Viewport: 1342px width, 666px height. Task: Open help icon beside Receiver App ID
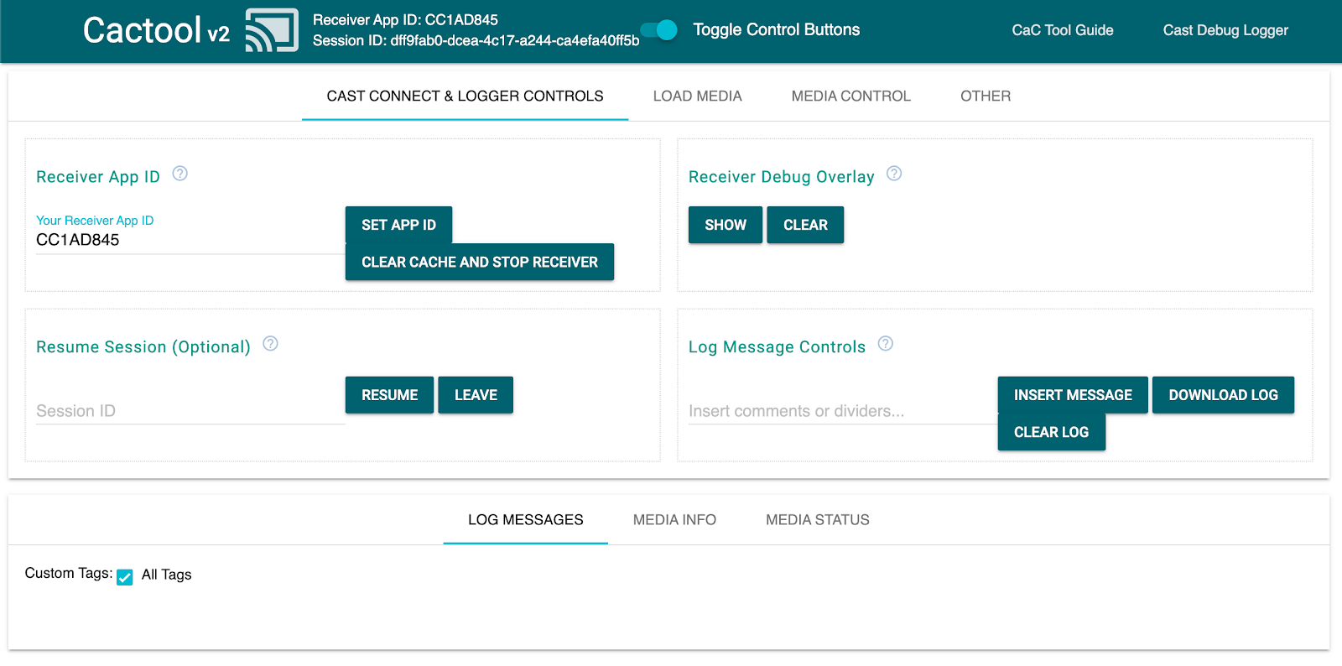179,174
